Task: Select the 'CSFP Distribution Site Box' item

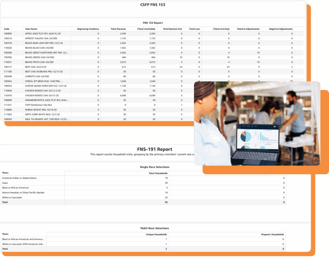Action: coord(39,105)
